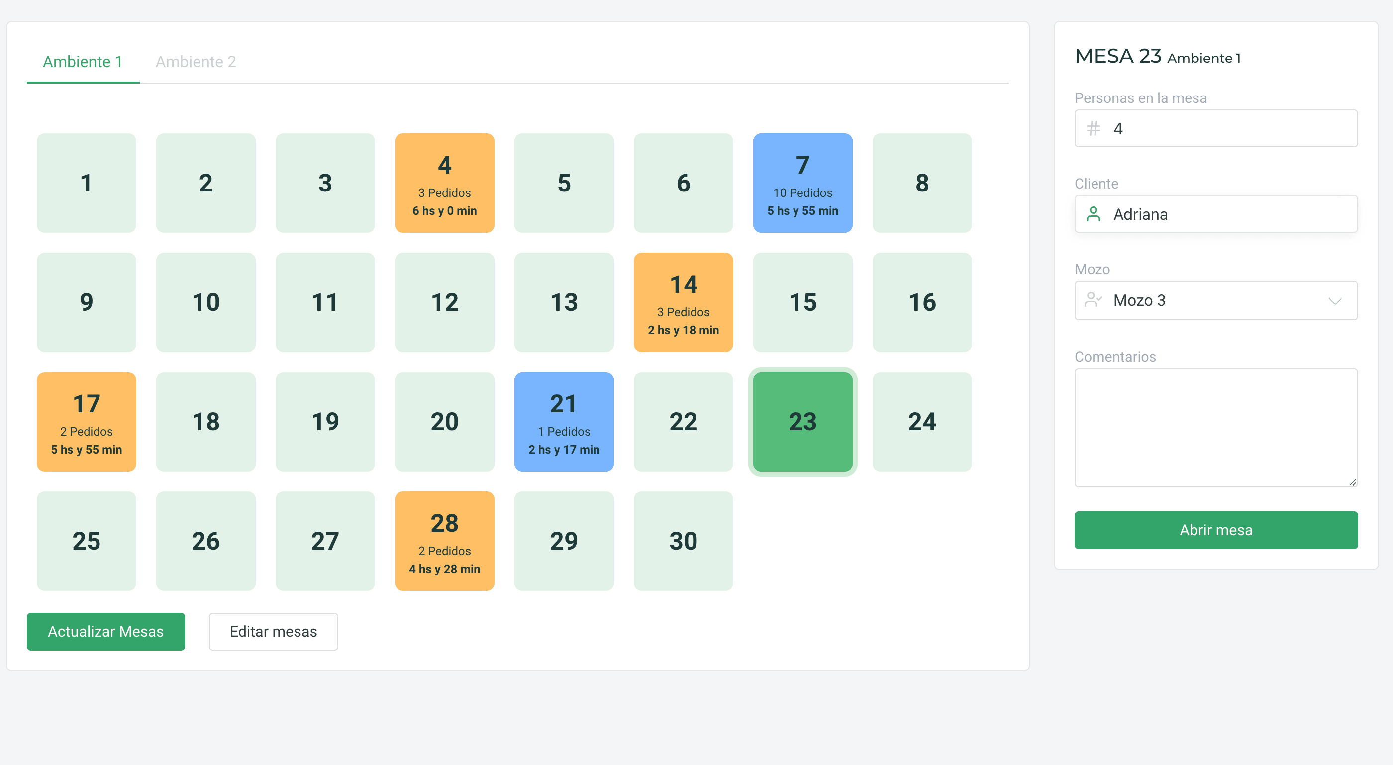Select blue table 21 with 1 Pedidos
The height and width of the screenshot is (765, 1393).
(x=564, y=422)
